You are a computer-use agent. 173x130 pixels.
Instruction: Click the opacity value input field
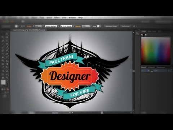[86, 26]
